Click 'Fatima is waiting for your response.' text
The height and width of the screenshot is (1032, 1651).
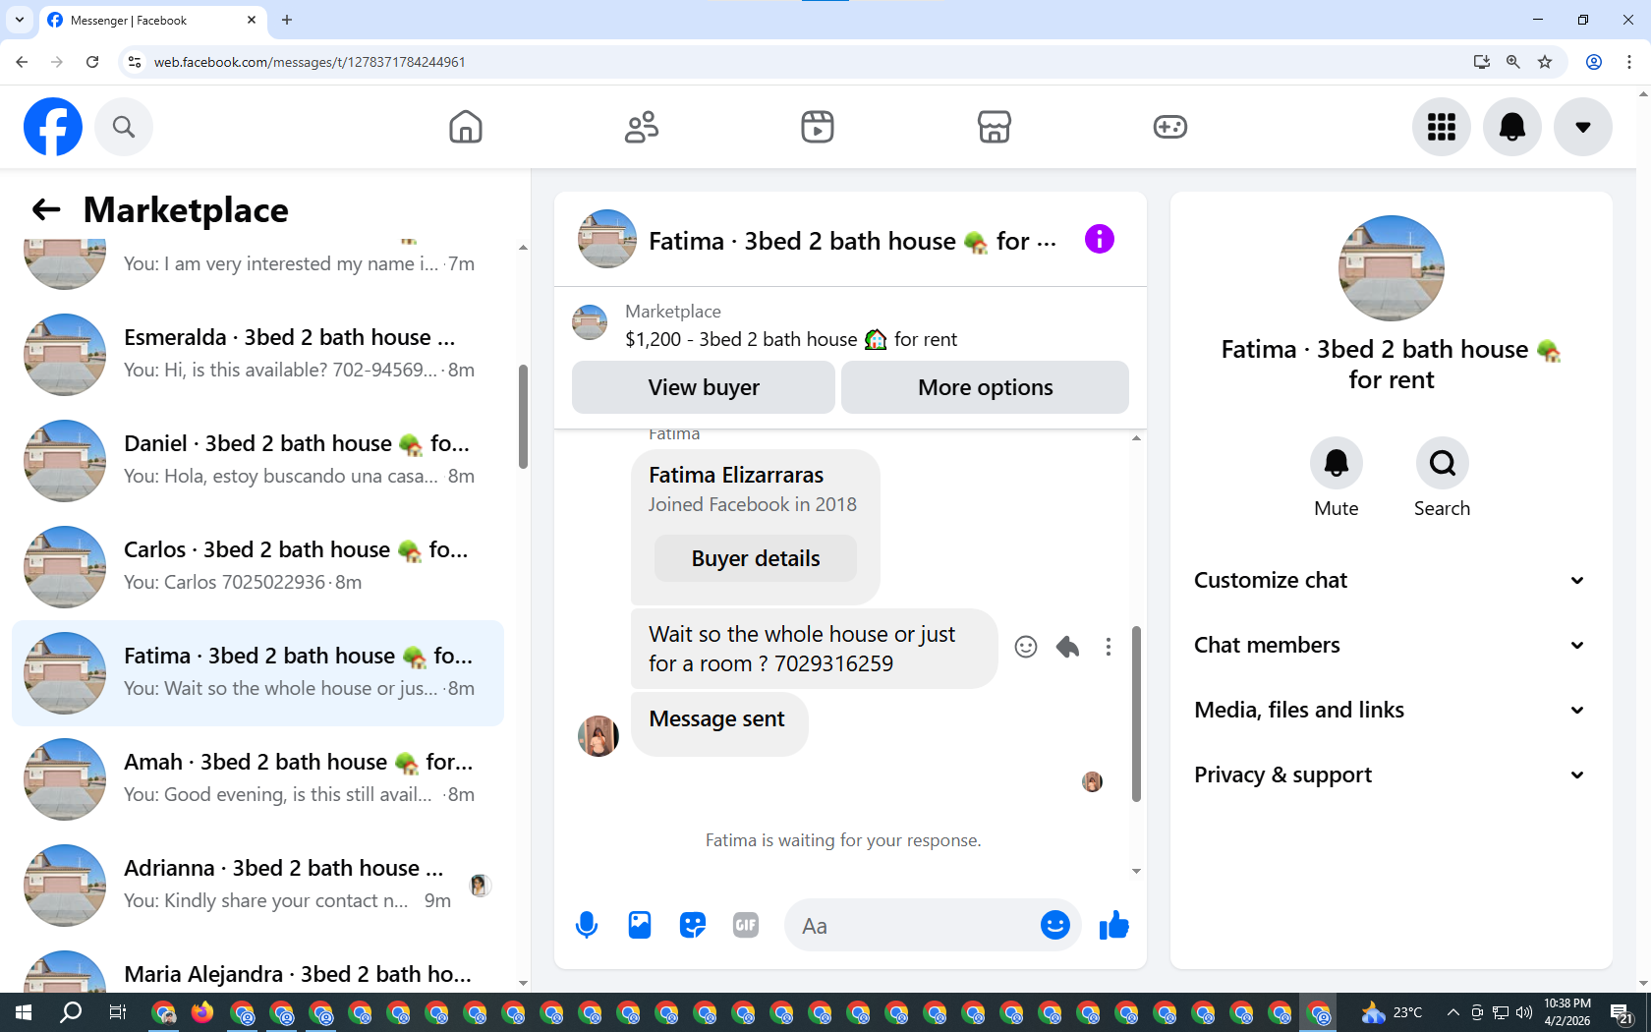(843, 840)
